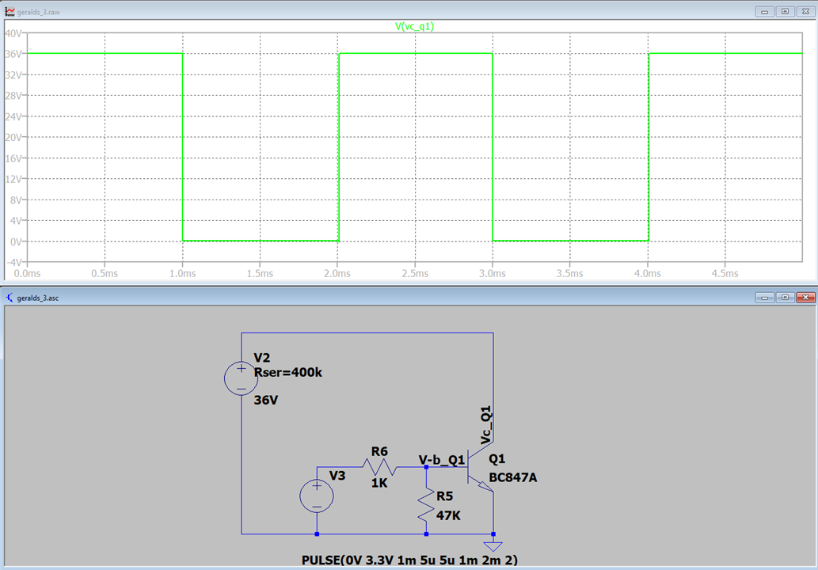
Task: Click the R5 resistor symbol
Action: tap(426, 505)
